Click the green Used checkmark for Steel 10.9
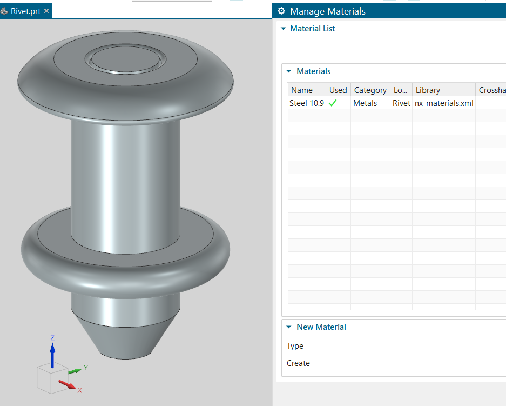This screenshot has height=406, width=506. coord(333,103)
